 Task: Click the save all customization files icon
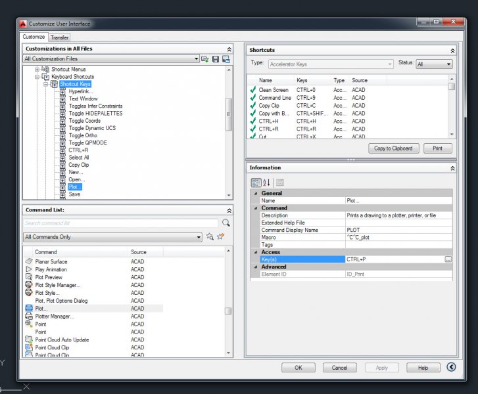click(216, 59)
